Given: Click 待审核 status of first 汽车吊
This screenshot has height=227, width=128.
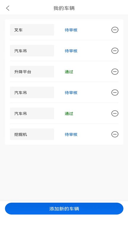Looking at the screenshot, I should coord(71,51).
